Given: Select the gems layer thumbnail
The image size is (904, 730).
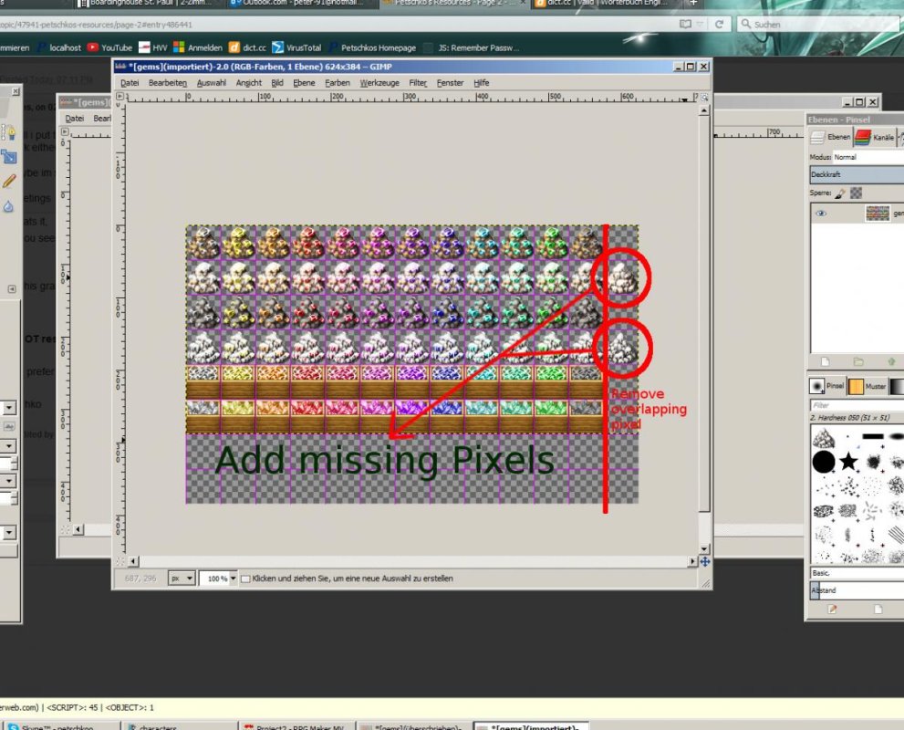Looking at the screenshot, I should tap(877, 214).
